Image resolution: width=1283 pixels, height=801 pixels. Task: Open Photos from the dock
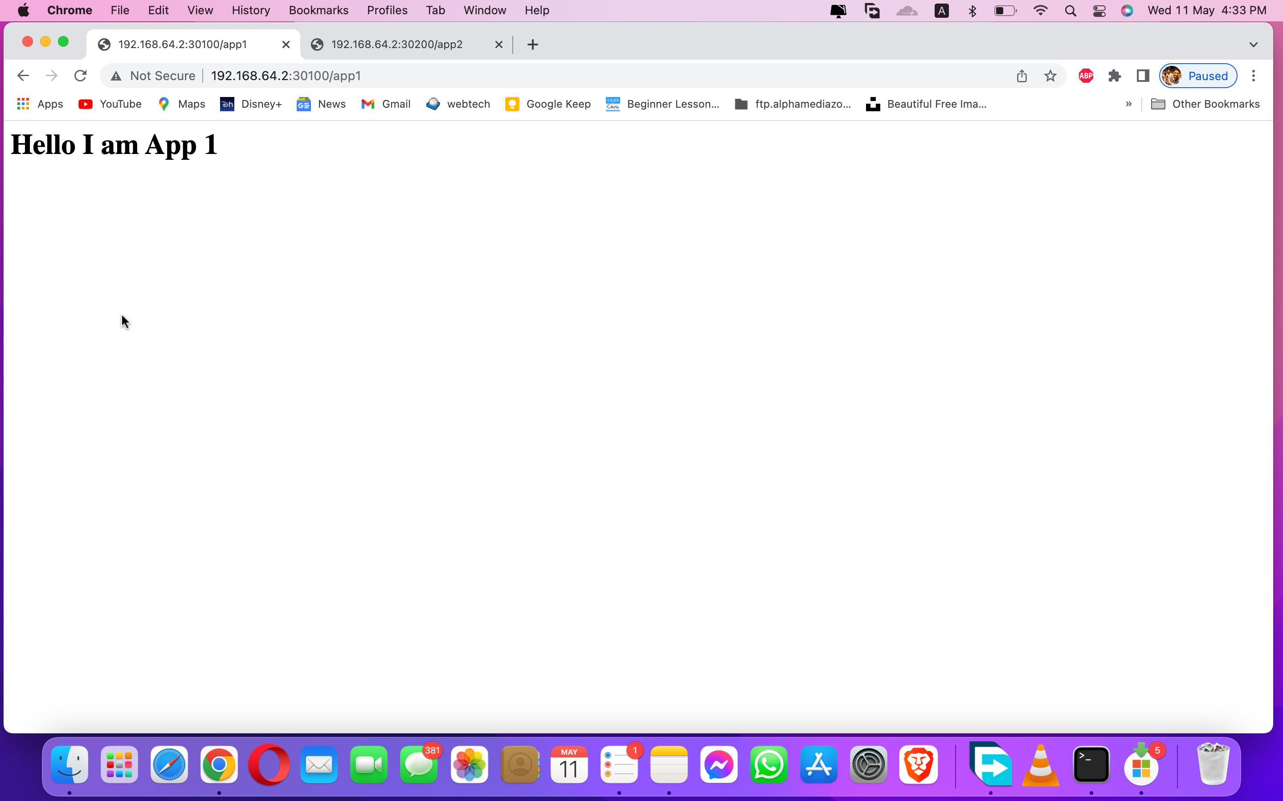pos(469,765)
